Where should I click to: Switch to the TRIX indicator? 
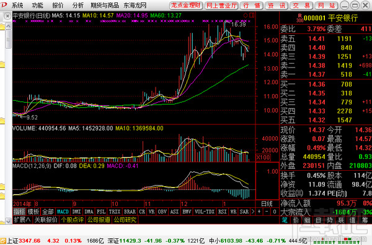click(x=114, y=212)
